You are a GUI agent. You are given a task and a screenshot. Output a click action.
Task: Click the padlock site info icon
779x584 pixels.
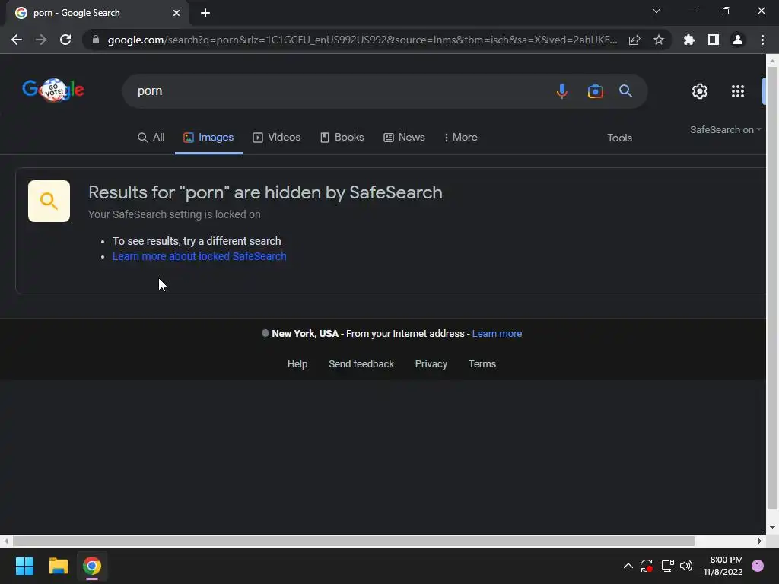coord(96,40)
